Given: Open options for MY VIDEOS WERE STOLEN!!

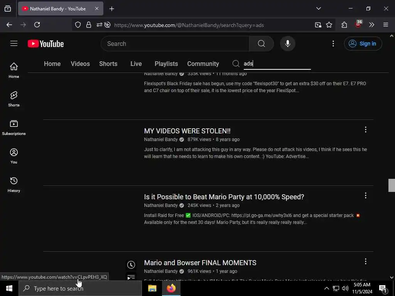Looking at the screenshot, I should (x=366, y=129).
